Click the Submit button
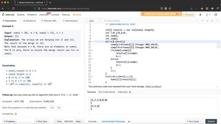 coord(211,121)
